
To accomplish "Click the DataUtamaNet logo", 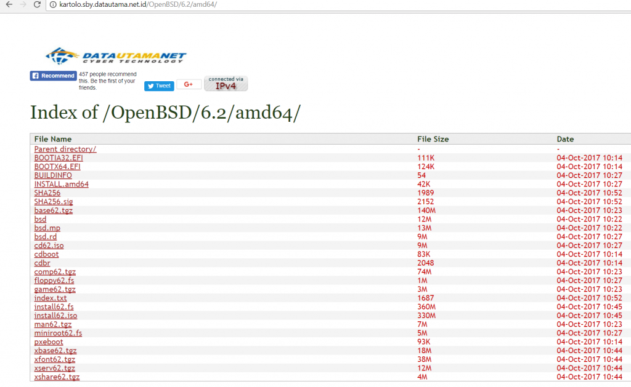I will (115, 56).
